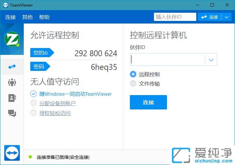Maximize the TeamViewer window
235x165 pixels.
click(212, 5)
